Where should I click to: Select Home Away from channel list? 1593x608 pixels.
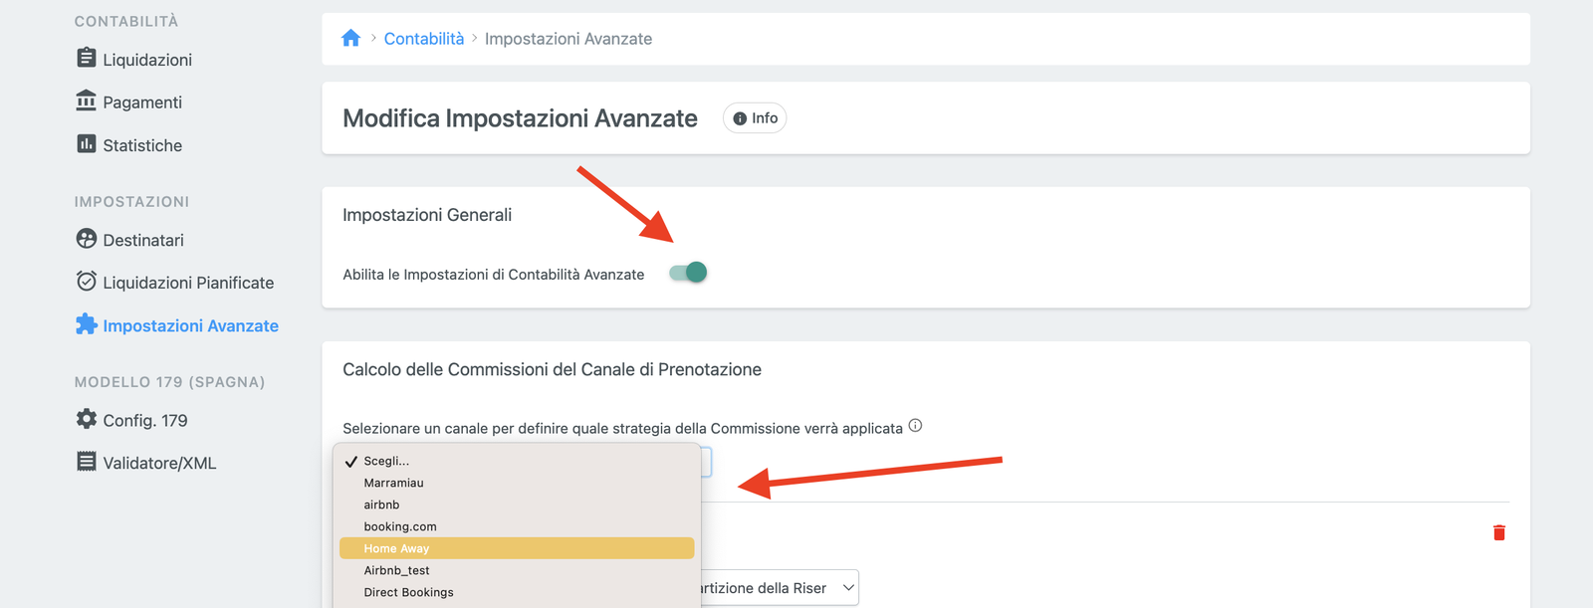point(396,548)
